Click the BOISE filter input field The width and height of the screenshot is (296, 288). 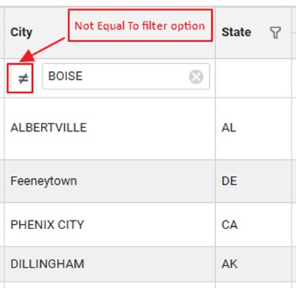click(126, 76)
